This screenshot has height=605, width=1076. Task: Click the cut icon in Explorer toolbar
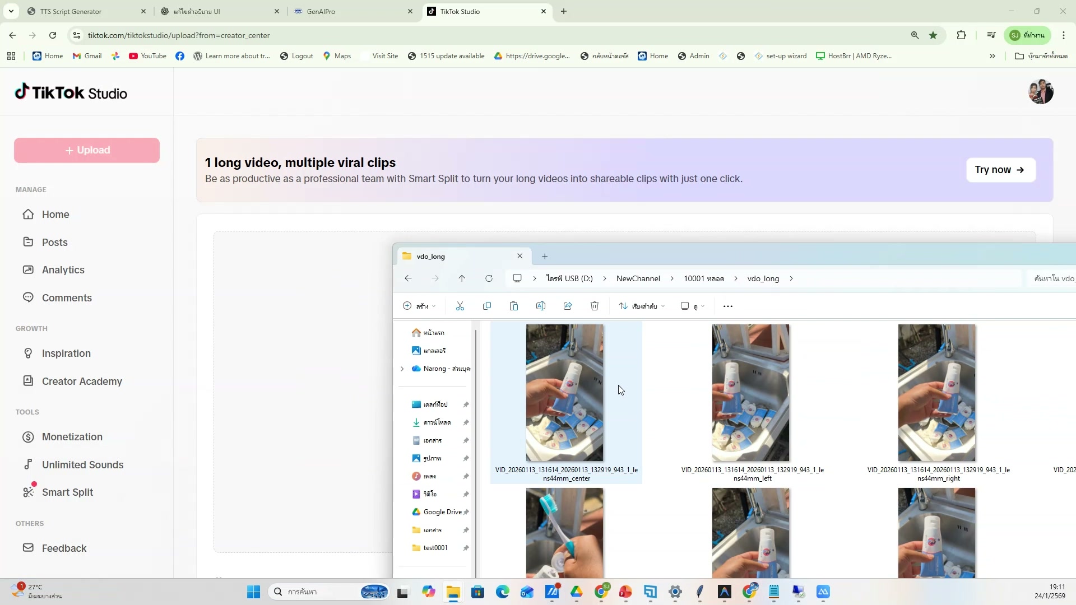[x=460, y=306]
